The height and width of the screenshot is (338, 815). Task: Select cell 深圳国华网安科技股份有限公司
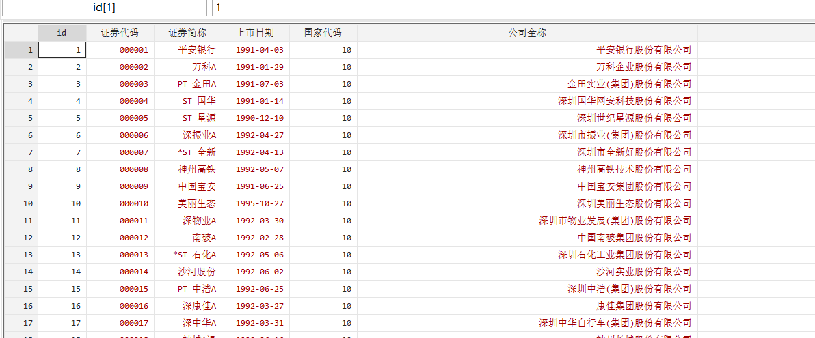[527, 101]
